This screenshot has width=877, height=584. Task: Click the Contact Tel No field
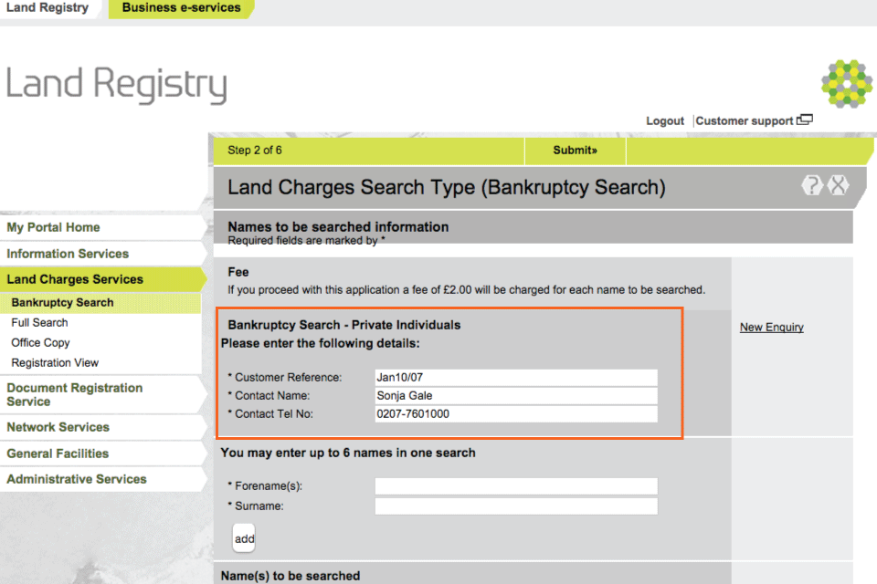[515, 416]
